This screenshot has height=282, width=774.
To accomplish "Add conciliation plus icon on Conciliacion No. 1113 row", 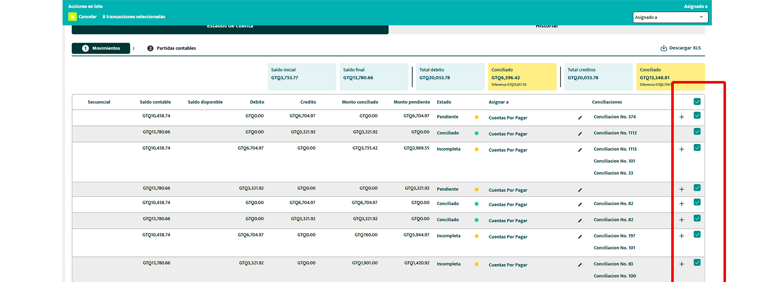I will [x=682, y=149].
